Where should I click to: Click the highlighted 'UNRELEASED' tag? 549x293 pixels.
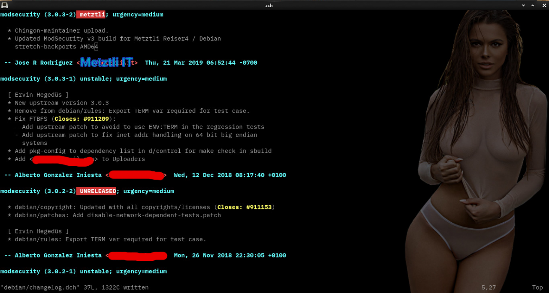coord(97,191)
